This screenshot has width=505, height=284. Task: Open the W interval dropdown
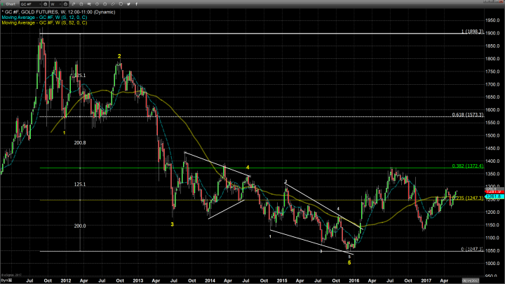coord(60,4)
